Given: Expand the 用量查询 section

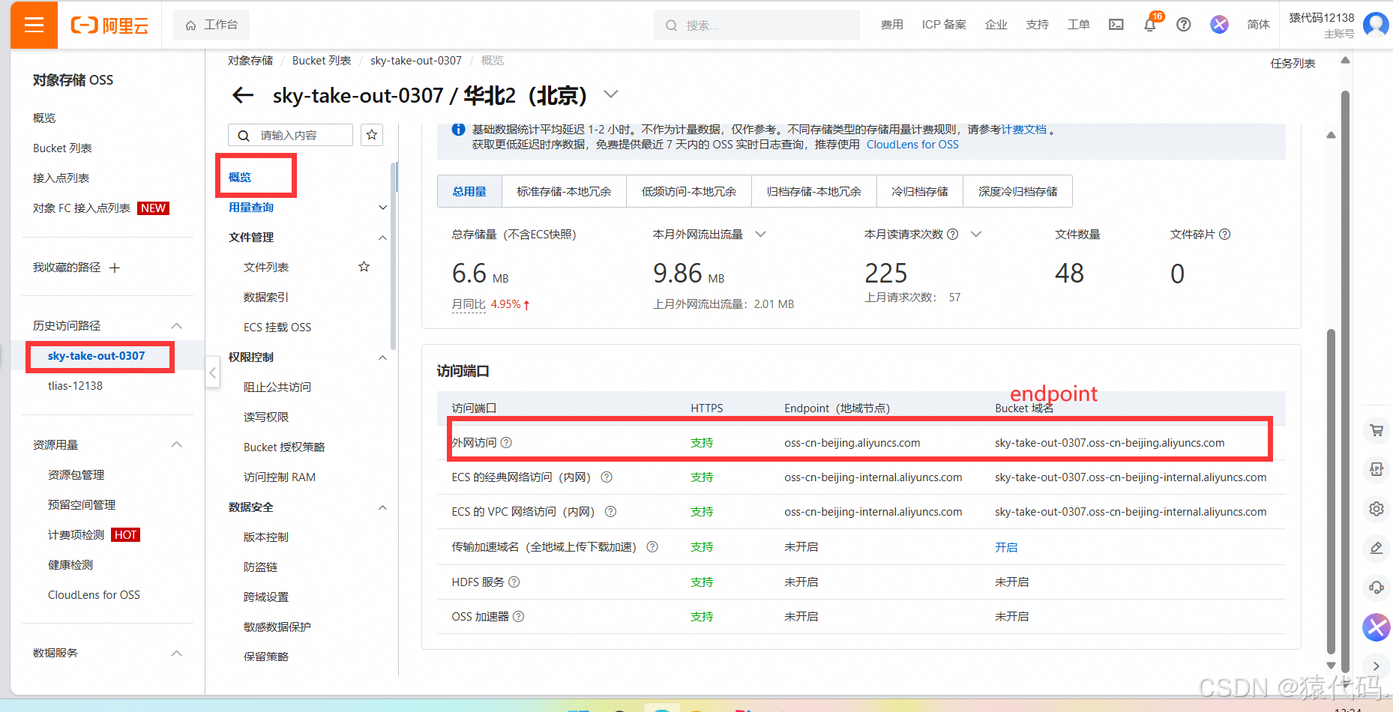Looking at the screenshot, I should pos(382,208).
